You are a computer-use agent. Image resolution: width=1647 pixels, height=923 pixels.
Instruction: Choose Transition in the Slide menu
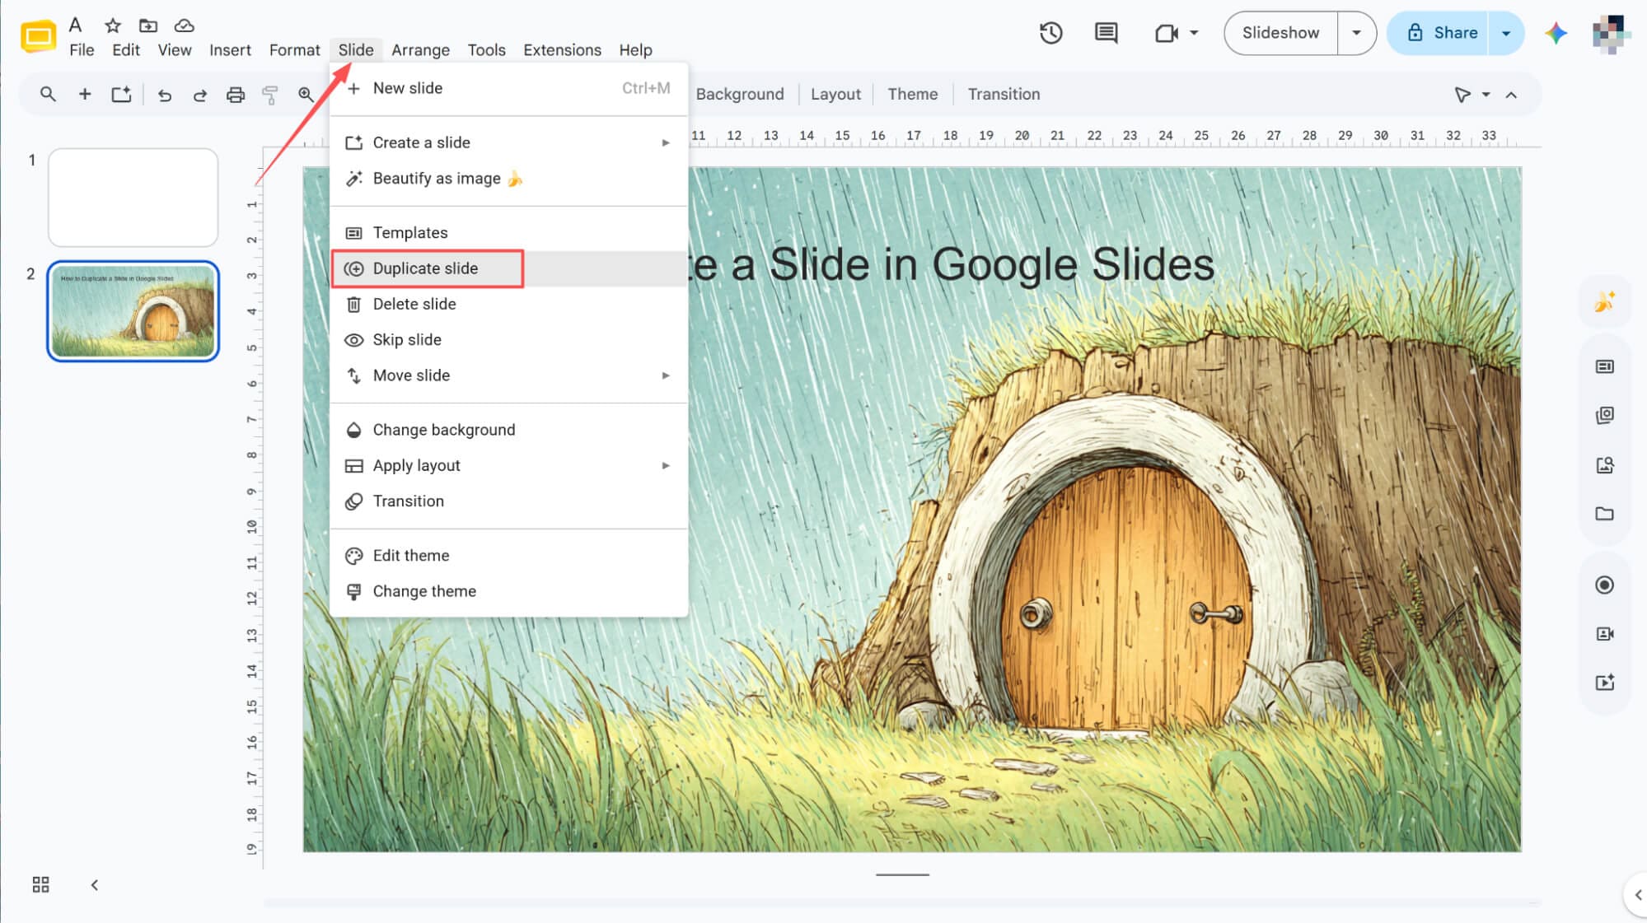coord(508,501)
